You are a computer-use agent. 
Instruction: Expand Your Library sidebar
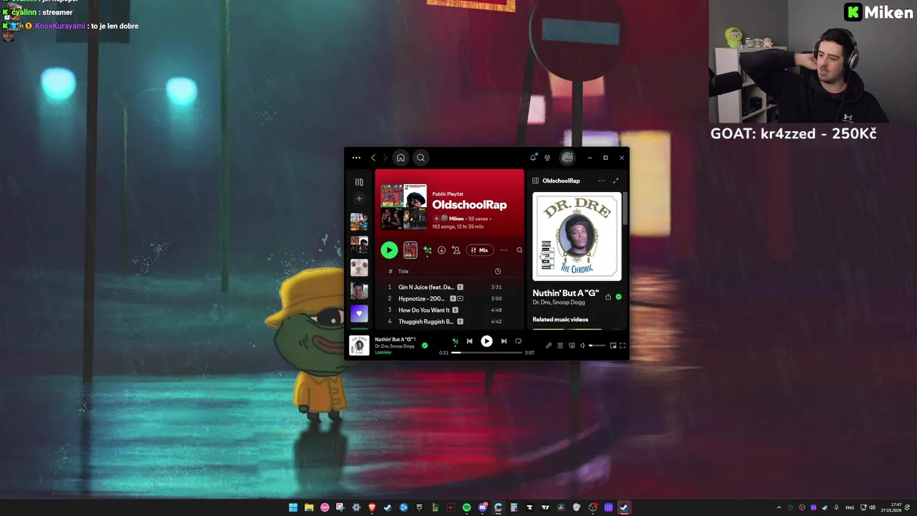coord(359,182)
